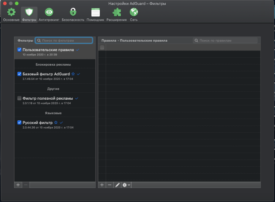This screenshot has width=275, height=202.
Task: Open the Расширения puzzle piece tab
Action: tap(116, 14)
